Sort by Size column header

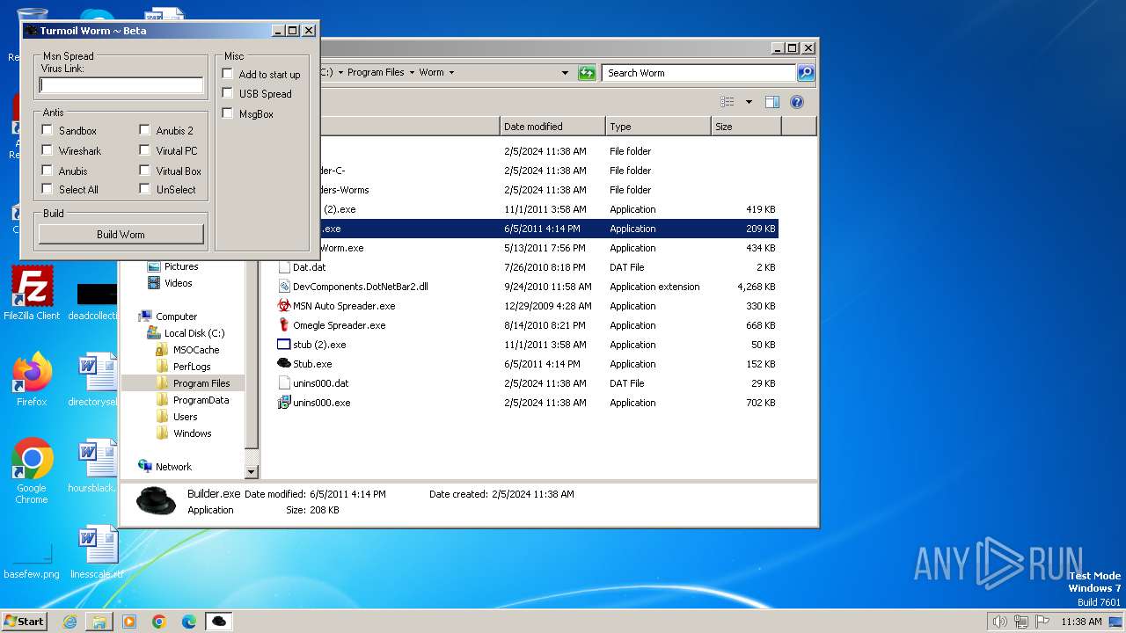pyautogui.click(x=746, y=127)
